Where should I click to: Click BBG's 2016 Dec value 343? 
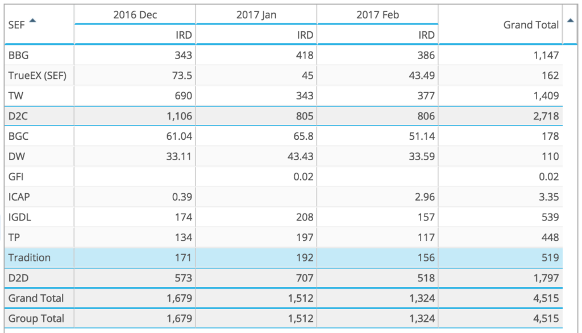point(184,55)
